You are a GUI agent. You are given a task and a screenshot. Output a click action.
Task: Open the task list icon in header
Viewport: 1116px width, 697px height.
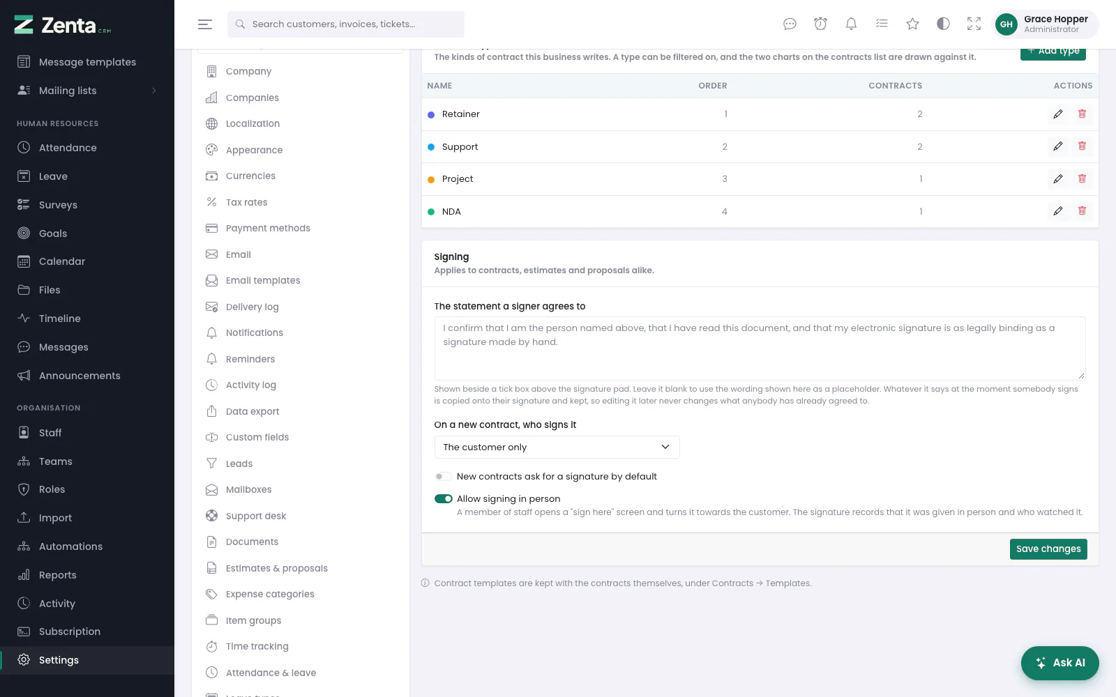pyautogui.click(x=882, y=24)
